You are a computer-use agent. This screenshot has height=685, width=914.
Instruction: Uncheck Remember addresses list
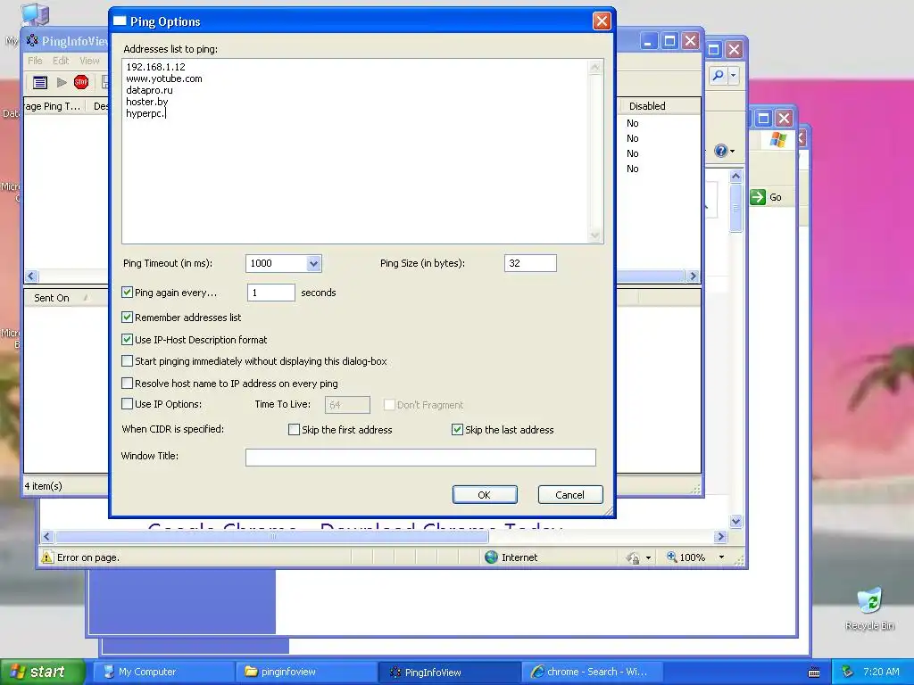click(127, 317)
